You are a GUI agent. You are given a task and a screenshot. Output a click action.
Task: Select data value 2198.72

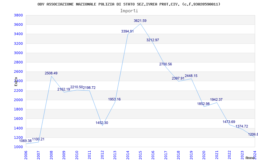tap(89, 88)
